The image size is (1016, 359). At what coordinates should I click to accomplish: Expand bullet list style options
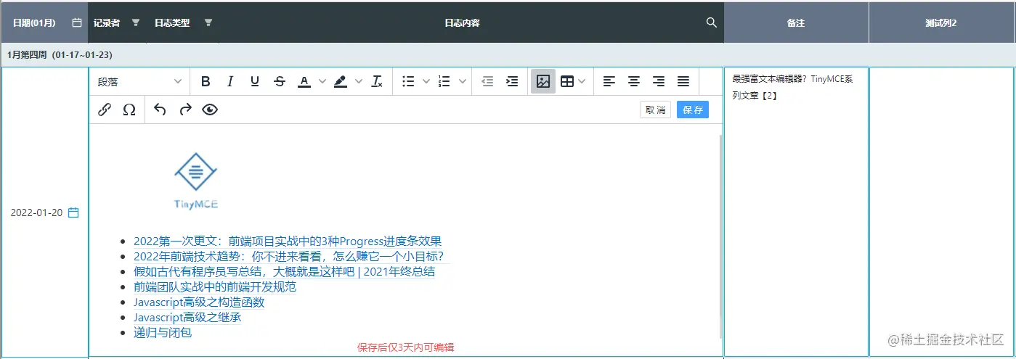point(427,81)
